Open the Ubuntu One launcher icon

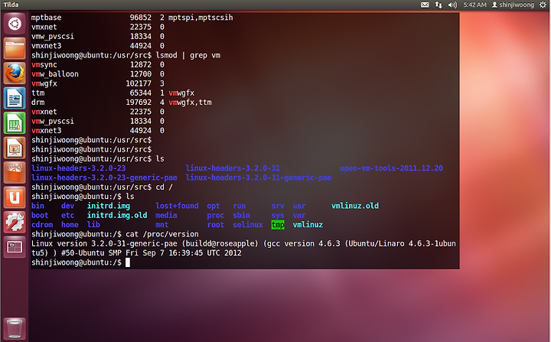pos(15,197)
